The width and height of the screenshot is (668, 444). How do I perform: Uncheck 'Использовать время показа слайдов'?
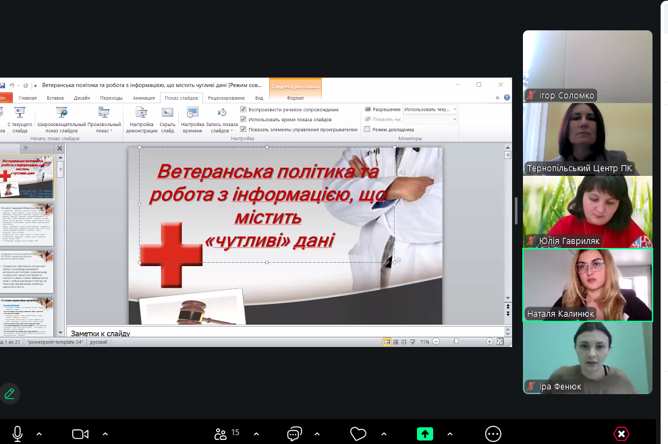[244, 119]
